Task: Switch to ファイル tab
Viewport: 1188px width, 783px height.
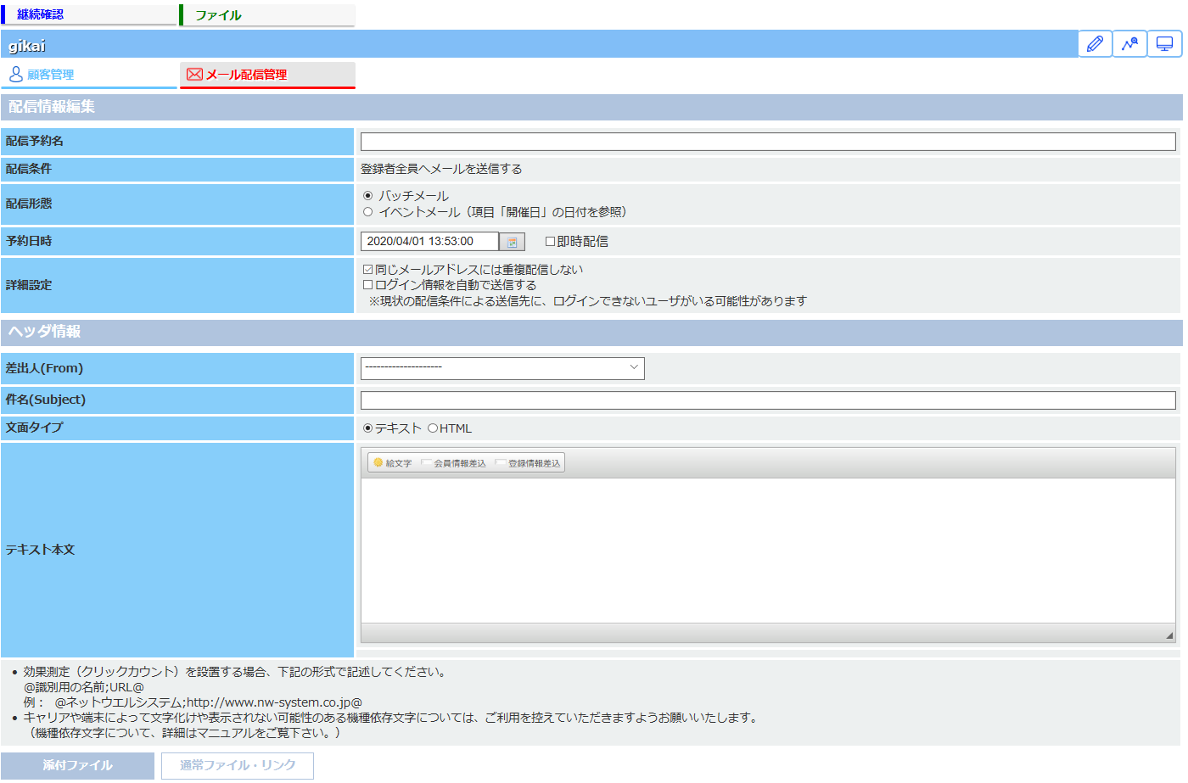Action: pos(267,15)
